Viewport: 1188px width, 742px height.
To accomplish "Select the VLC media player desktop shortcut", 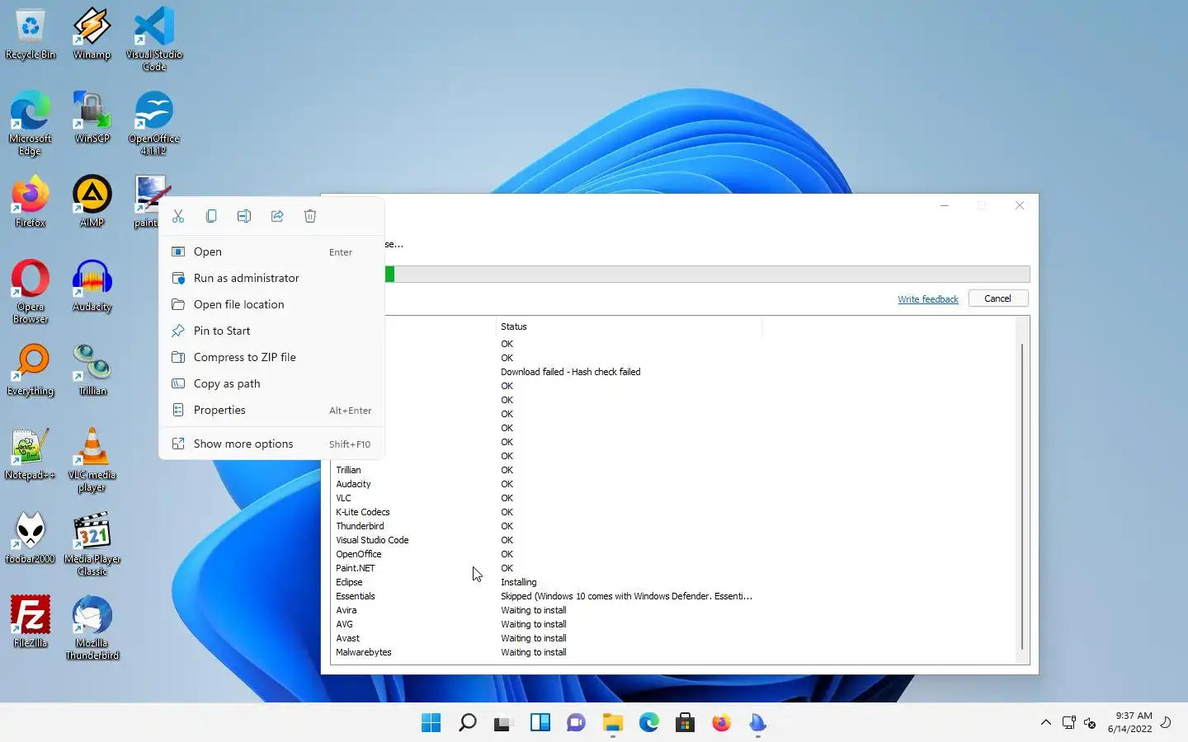I will click(x=92, y=460).
